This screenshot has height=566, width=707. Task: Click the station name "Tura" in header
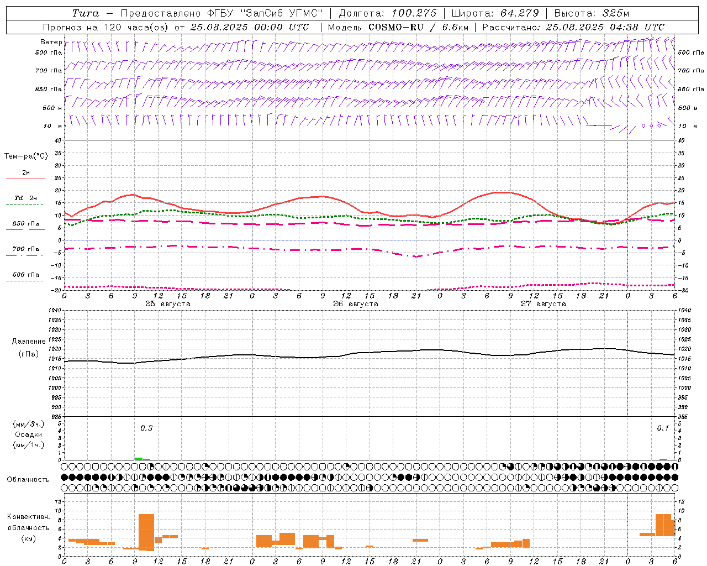pos(86,13)
